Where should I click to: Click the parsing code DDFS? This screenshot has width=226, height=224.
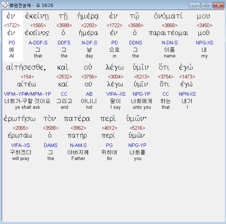64,43
